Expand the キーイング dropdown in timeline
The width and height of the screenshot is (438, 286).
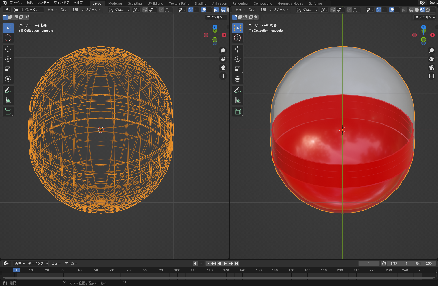pos(38,263)
